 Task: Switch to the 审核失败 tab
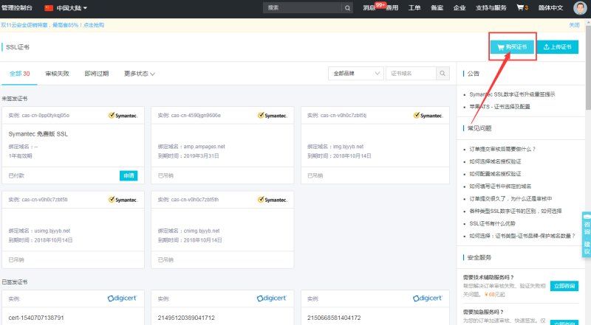coord(57,74)
